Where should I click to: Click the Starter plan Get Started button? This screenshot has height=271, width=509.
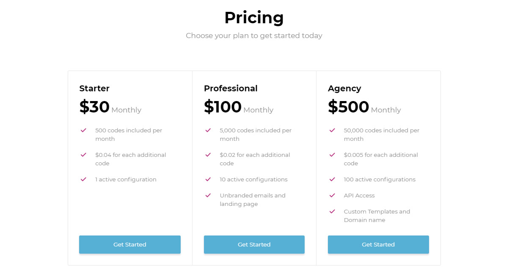coord(130,244)
